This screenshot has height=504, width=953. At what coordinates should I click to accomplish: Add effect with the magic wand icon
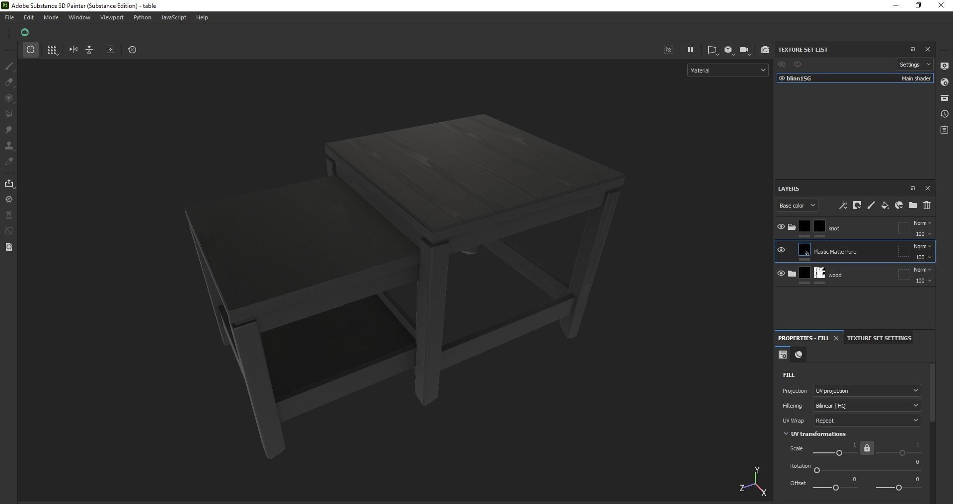click(x=843, y=205)
